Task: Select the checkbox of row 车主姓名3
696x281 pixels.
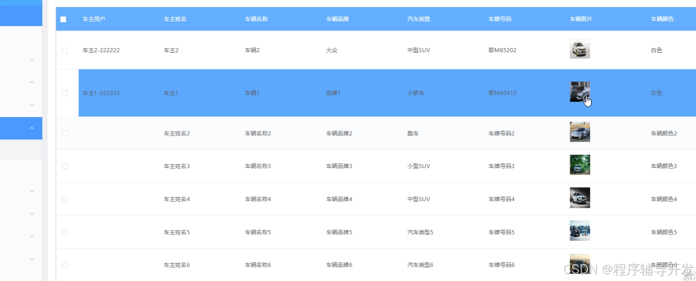Action: point(65,166)
